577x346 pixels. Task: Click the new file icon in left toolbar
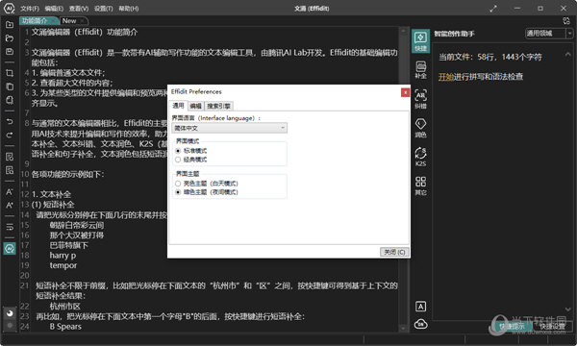[x=10, y=25]
